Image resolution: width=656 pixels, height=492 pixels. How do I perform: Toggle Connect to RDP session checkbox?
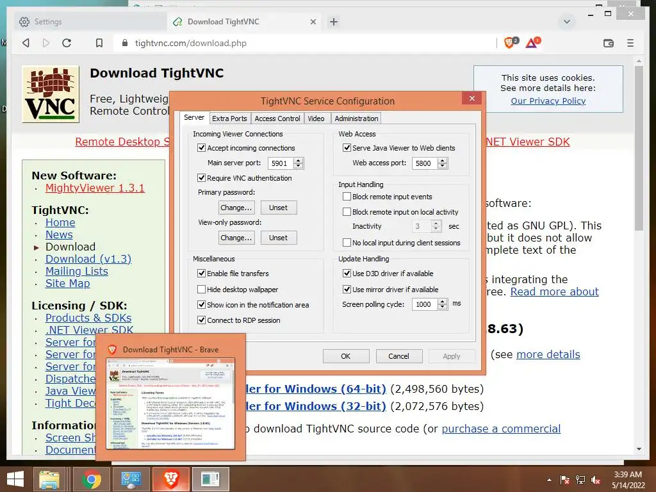[x=201, y=320]
